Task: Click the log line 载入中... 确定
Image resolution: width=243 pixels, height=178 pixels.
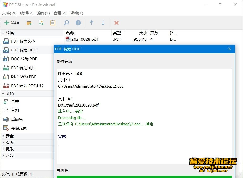Action: tap(70, 112)
